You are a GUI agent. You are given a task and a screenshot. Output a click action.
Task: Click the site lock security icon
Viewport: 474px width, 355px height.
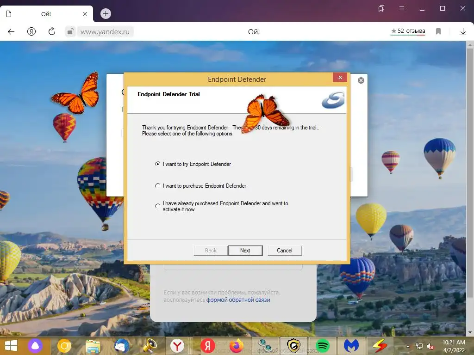(x=70, y=32)
